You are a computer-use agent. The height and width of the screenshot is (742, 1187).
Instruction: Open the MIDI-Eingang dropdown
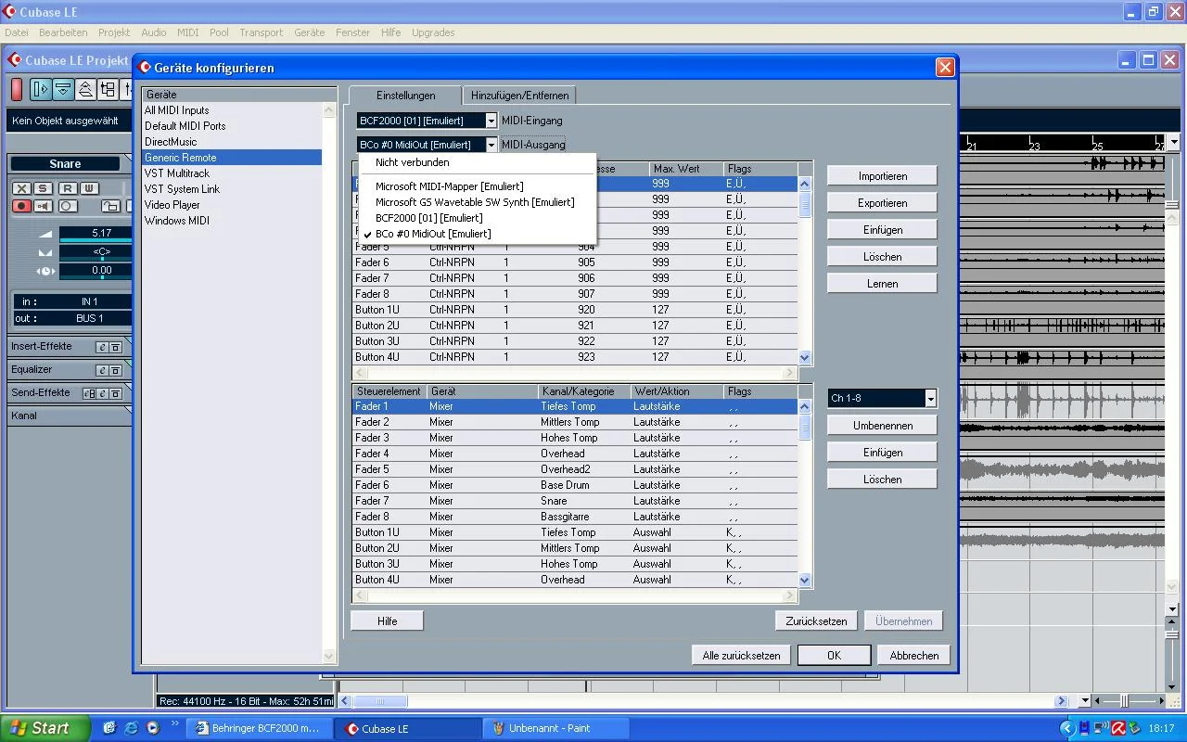[491, 121]
